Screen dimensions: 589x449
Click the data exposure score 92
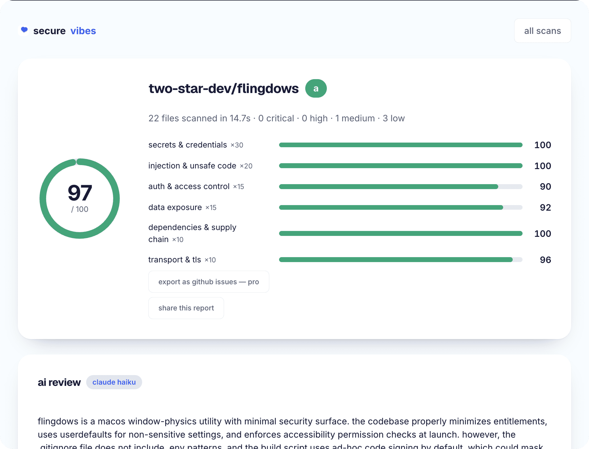pos(545,208)
